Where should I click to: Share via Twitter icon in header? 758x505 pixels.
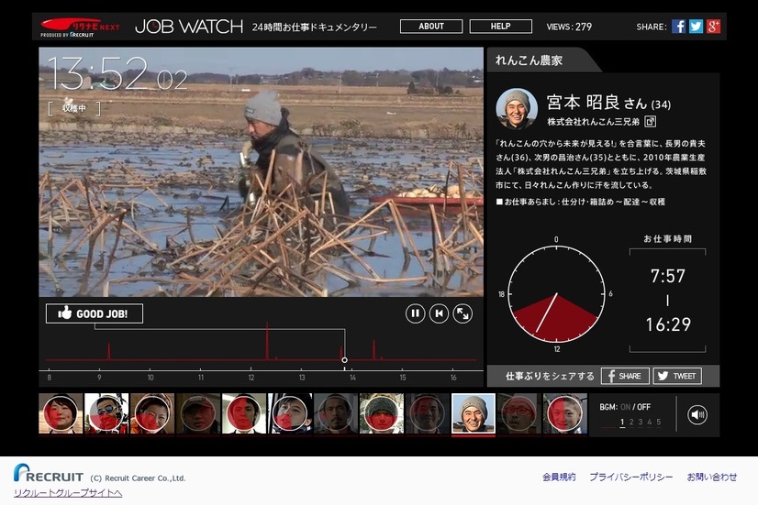pyautogui.click(x=696, y=27)
